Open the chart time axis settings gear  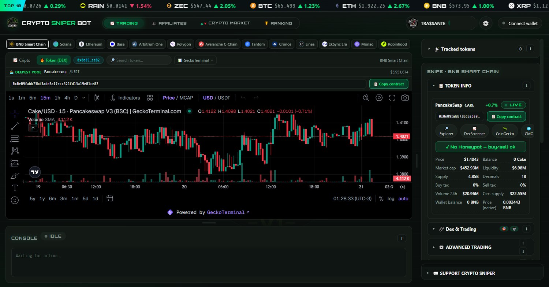(403, 187)
